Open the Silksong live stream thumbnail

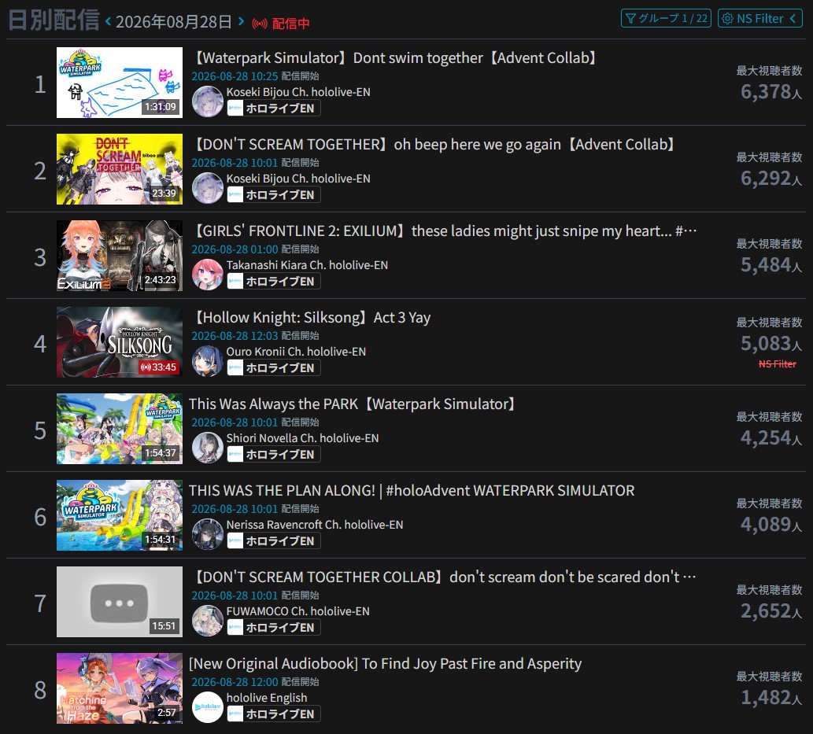120,342
